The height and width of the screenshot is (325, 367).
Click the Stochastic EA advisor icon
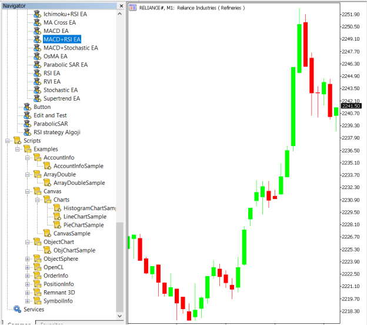(x=37, y=90)
